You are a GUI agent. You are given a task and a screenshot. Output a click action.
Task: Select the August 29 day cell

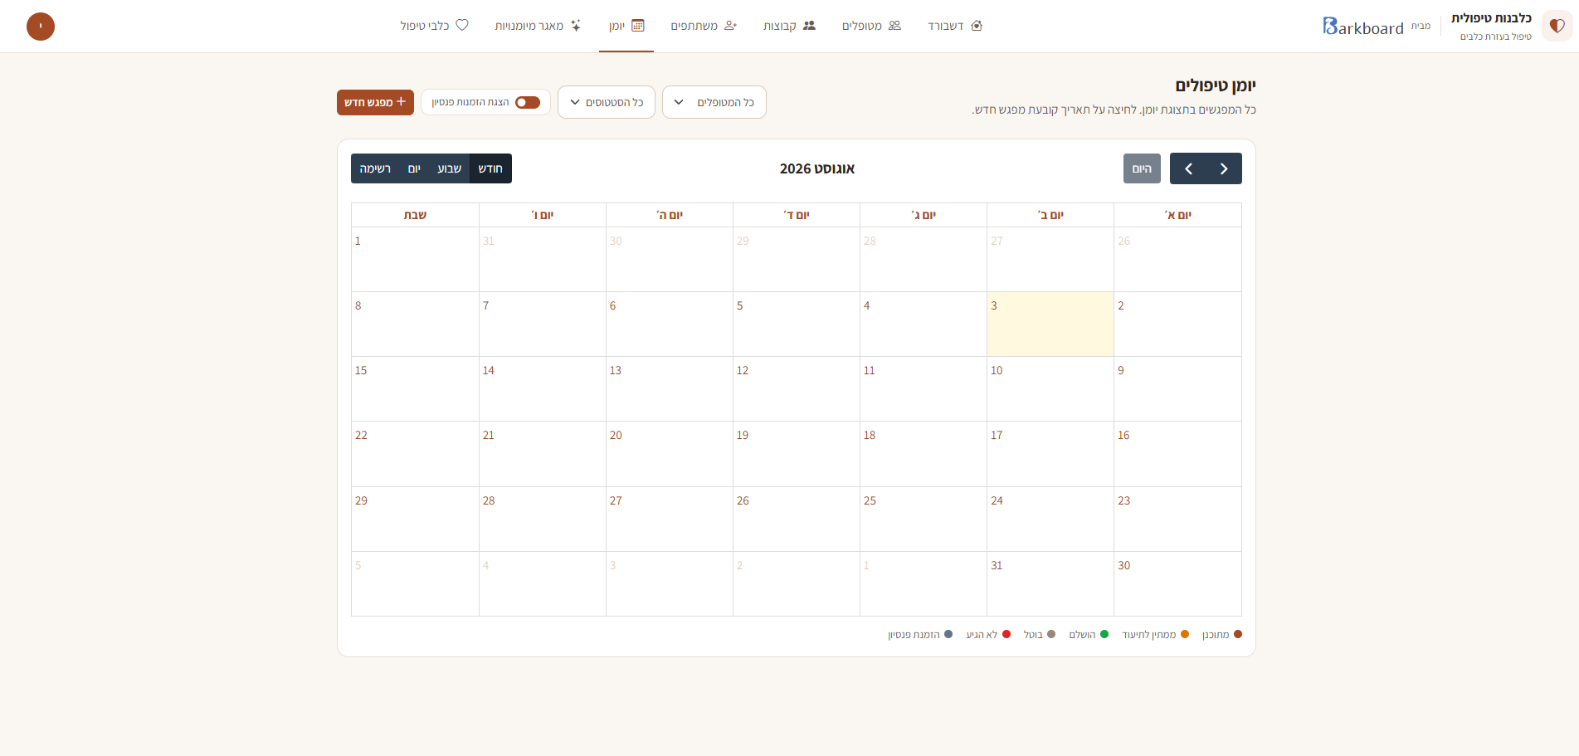[415, 519]
